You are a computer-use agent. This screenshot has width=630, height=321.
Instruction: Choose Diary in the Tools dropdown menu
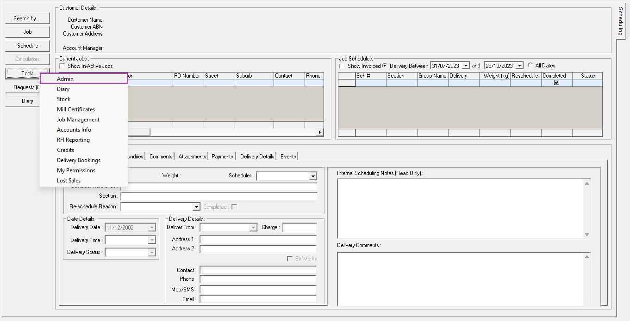pyautogui.click(x=84, y=89)
